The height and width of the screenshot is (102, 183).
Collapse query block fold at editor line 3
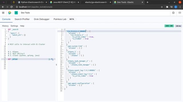pos(7,33)
